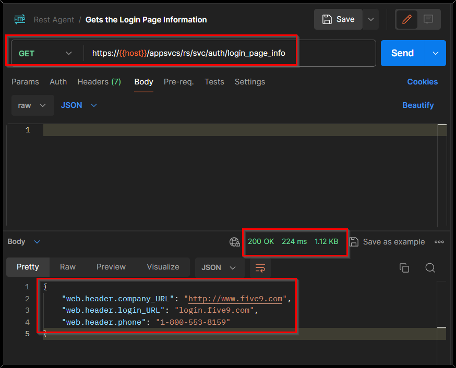Image resolution: width=456 pixels, height=368 pixels.
Task: Click the Send button
Action: tap(403, 54)
